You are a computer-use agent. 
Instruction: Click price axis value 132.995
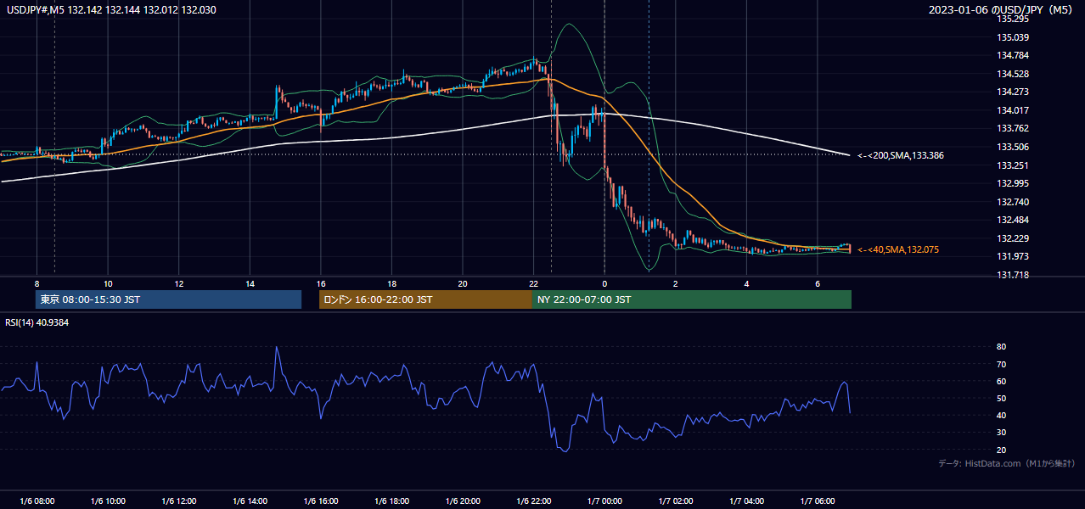tap(1012, 183)
